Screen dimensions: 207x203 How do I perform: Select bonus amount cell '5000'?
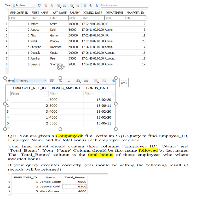coord(66,100)
